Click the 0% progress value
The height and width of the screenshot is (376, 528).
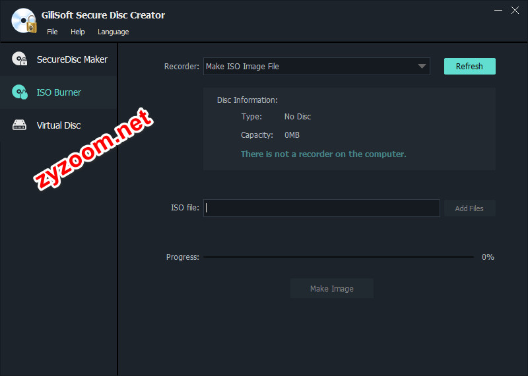(488, 257)
